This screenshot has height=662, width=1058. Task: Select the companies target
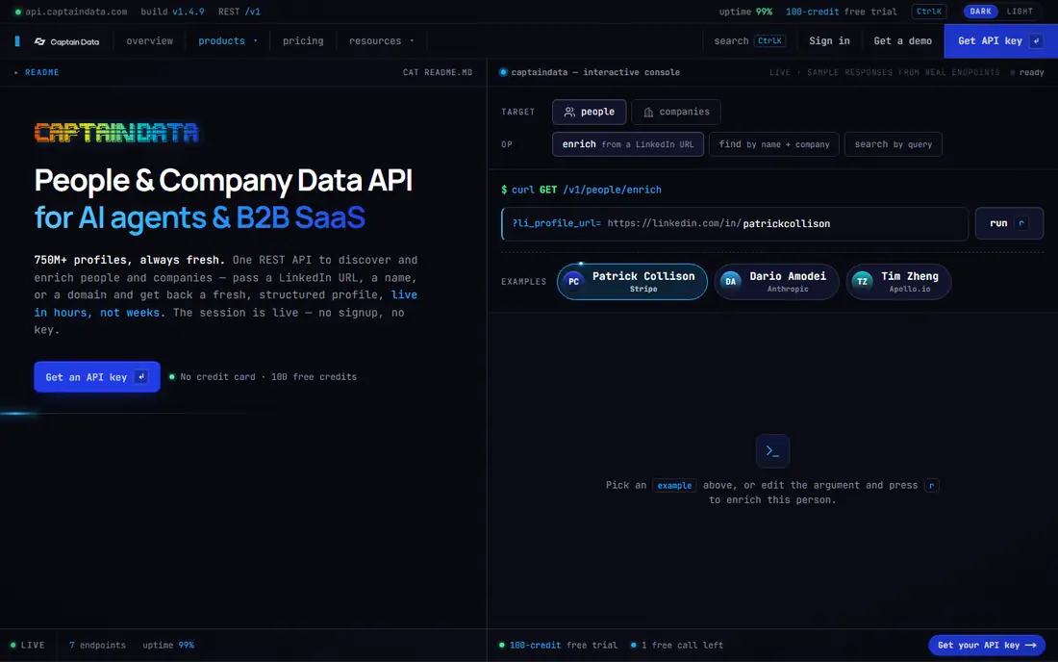click(x=675, y=112)
